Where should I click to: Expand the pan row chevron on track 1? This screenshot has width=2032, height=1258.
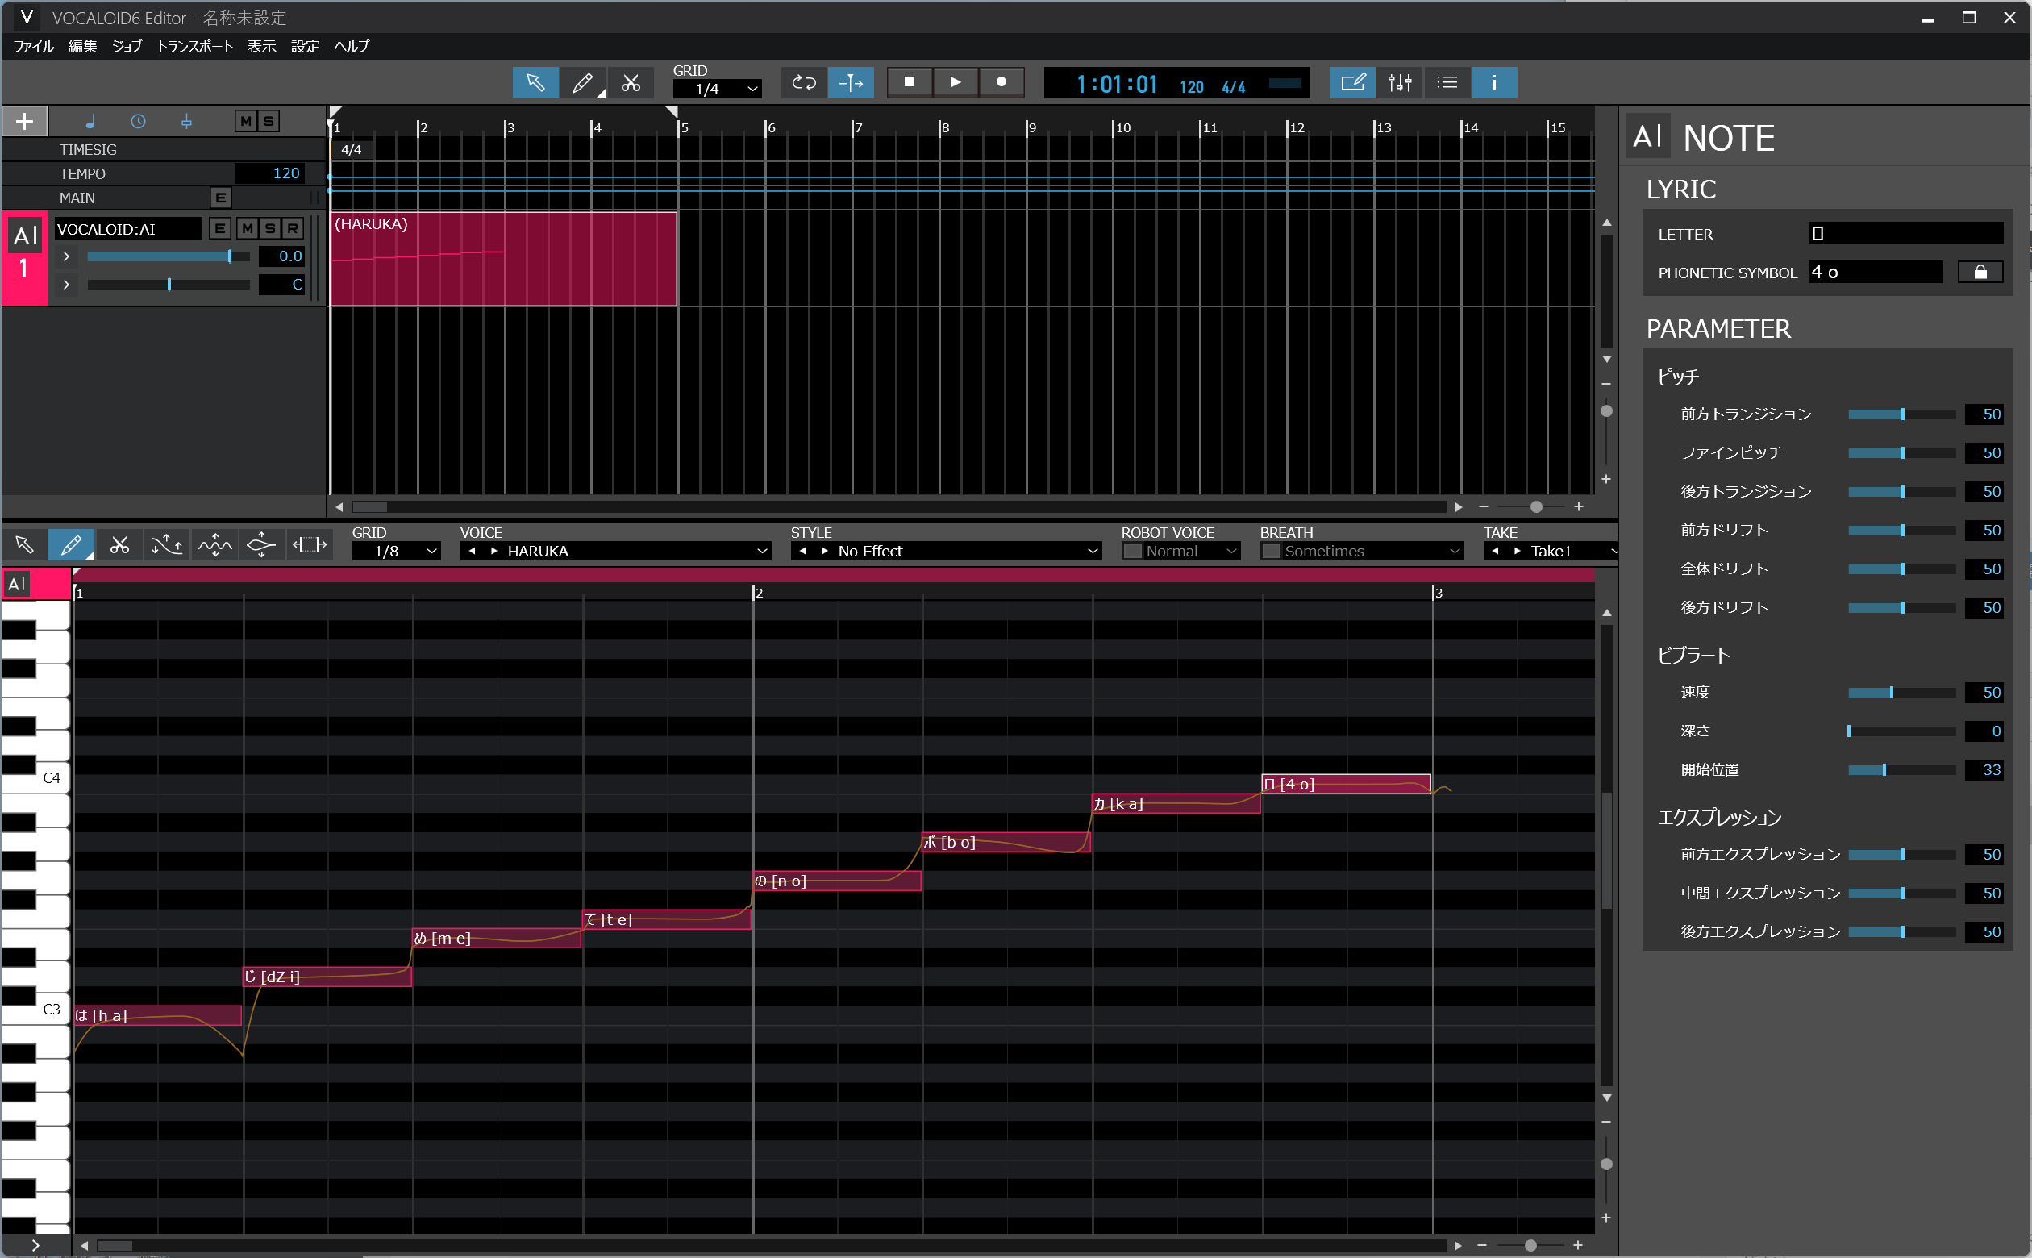tap(65, 285)
